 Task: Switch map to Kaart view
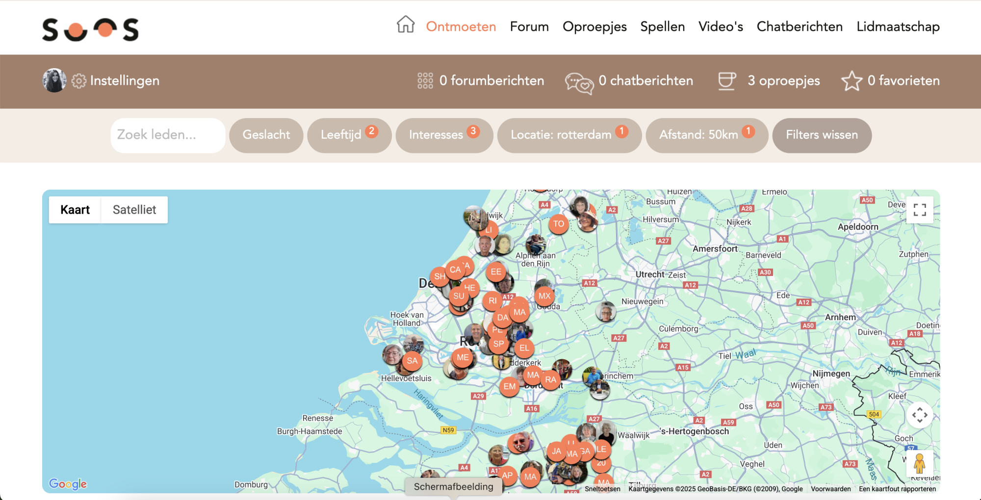(x=75, y=210)
